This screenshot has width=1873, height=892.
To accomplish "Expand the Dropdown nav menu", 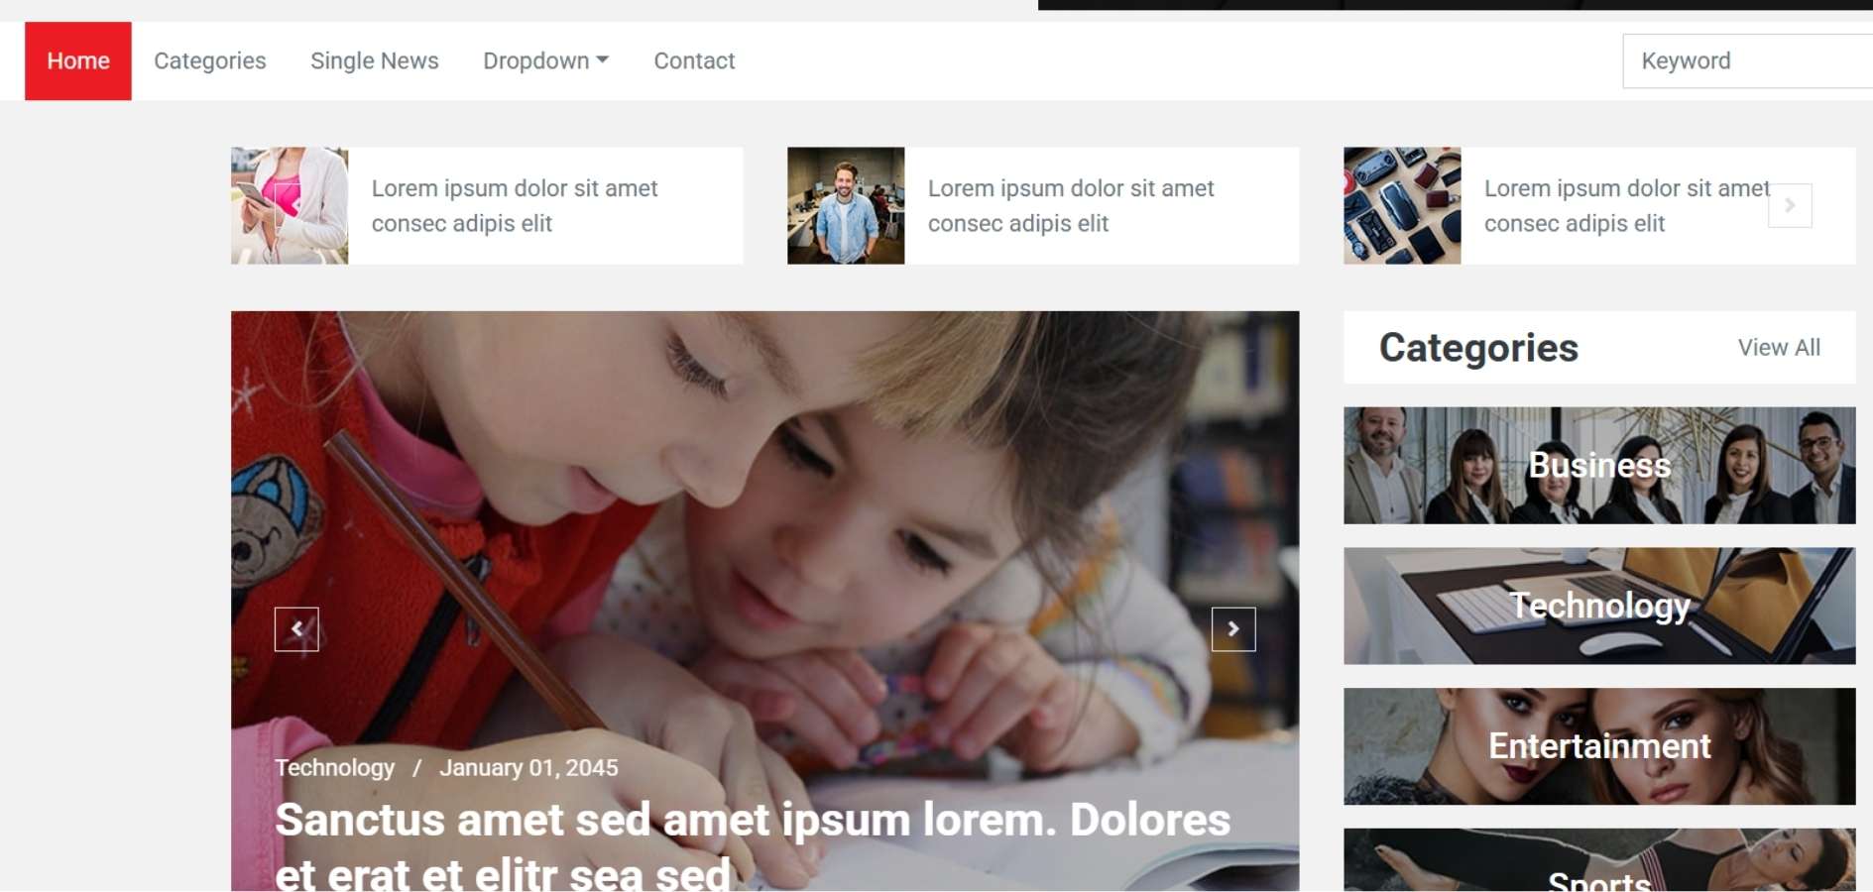I will pyautogui.click(x=545, y=60).
